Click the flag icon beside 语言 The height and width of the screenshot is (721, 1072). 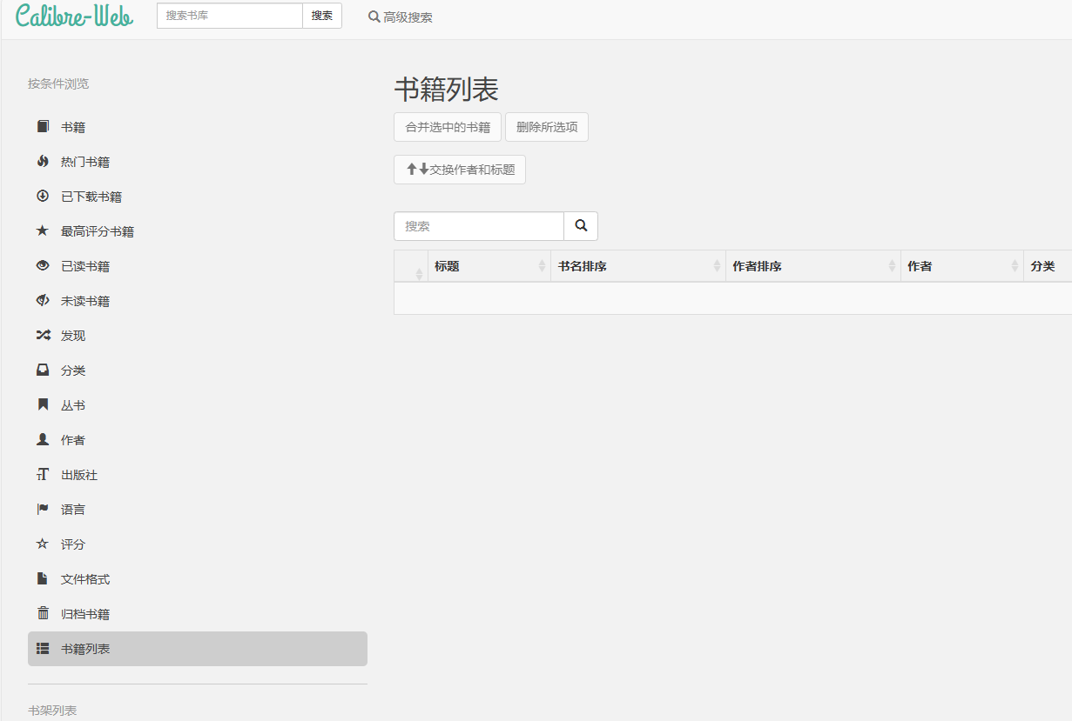click(x=43, y=510)
